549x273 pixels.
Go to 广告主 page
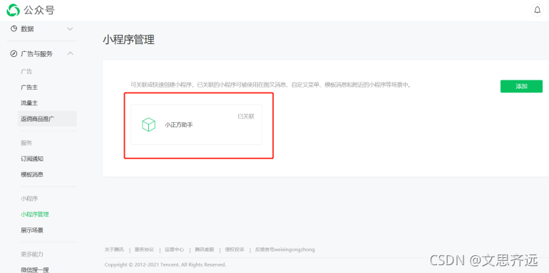pos(29,87)
